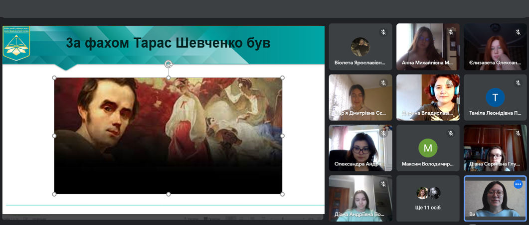Click the muted mic icon on Діана Сергіївна's tile
Image resolution: width=529 pixels, height=225 pixels.
(x=518, y=134)
